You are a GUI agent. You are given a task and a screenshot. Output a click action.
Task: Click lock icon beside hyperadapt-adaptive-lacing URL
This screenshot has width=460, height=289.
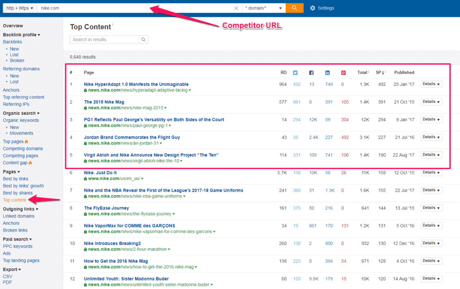coord(85,90)
